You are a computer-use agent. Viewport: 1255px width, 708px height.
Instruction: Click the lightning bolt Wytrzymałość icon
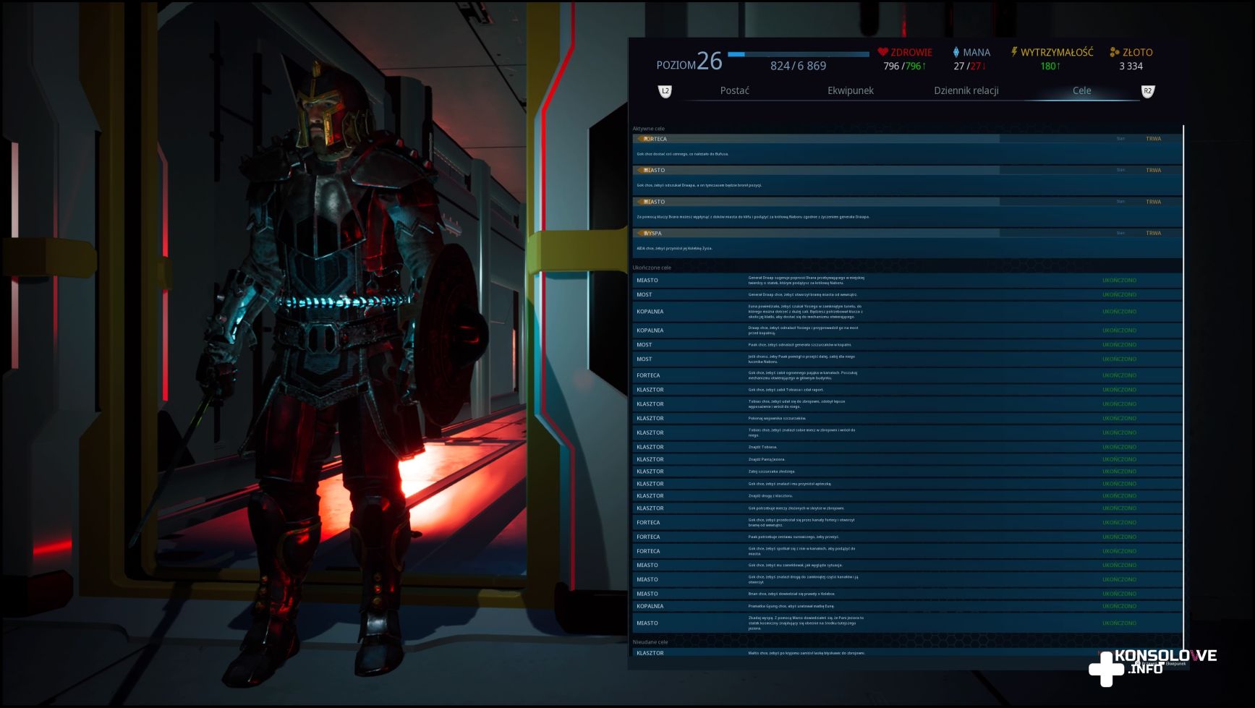pos(1014,52)
